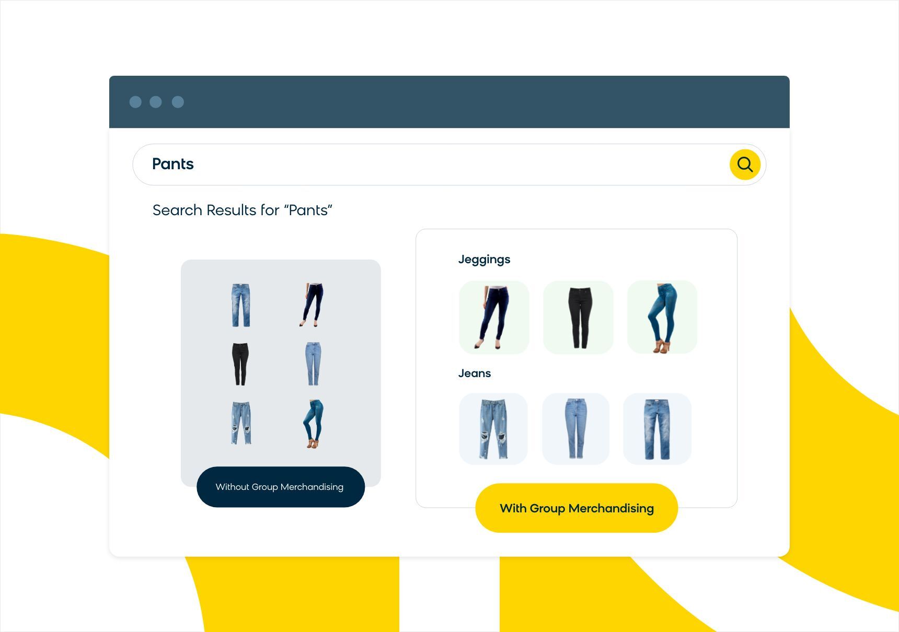This screenshot has height=632, width=899.
Task: Select blue straight jeans in the ungrouped grey panel
Action: point(241,306)
